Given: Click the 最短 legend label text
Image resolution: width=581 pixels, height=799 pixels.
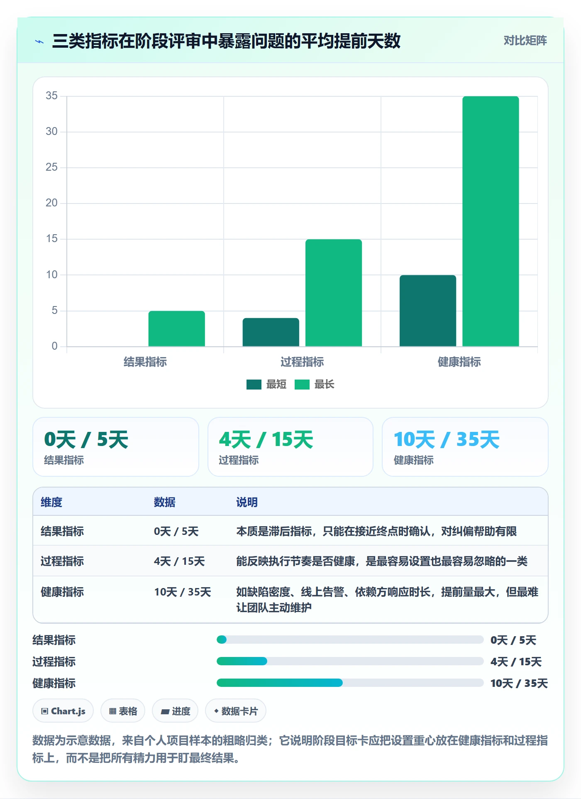Looking at the screenshot, I should 276,385.
